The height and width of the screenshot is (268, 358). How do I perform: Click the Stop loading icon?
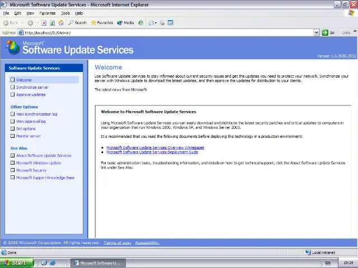point(44,23)
